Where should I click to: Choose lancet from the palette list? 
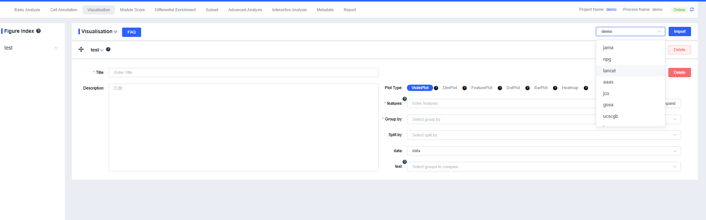pos(609,71)
